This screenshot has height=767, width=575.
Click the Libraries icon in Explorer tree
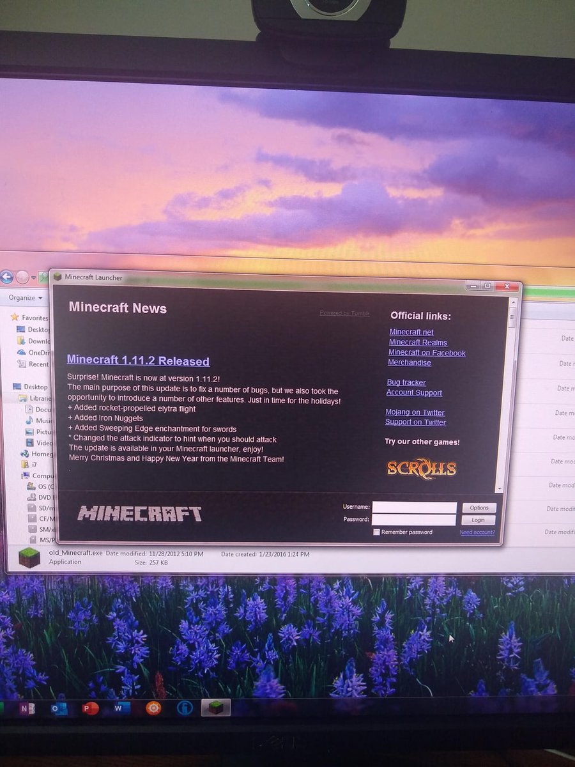(24, 398)
